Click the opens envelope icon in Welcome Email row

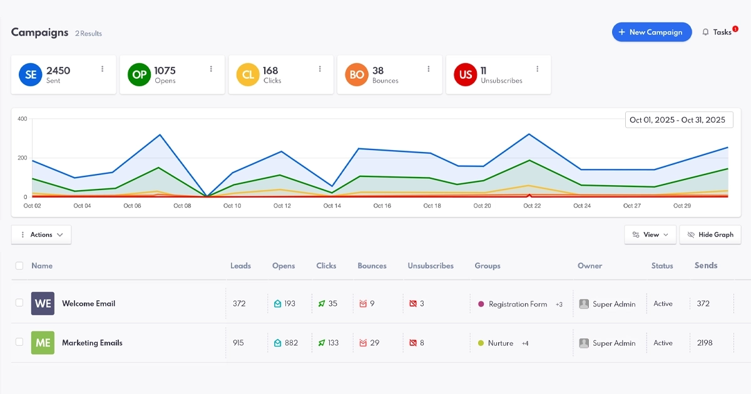[x=278, y=303]
